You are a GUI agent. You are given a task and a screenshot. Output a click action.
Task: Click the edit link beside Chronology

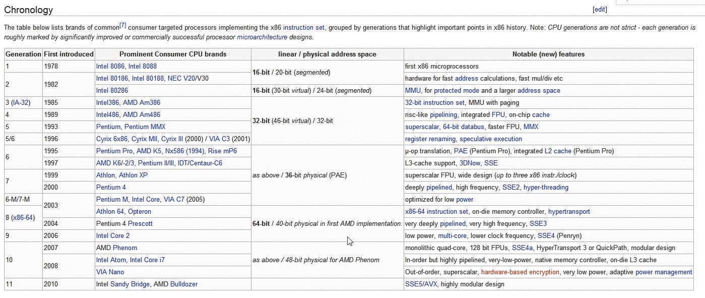600,10
